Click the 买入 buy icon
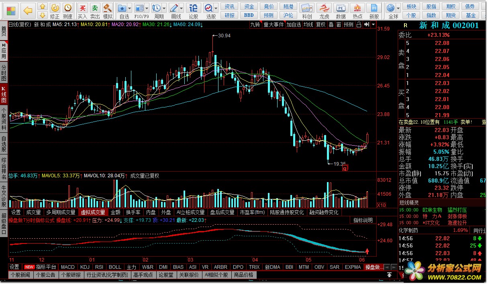The width and height of the screenshot is (488, 284). coord(82,11)
